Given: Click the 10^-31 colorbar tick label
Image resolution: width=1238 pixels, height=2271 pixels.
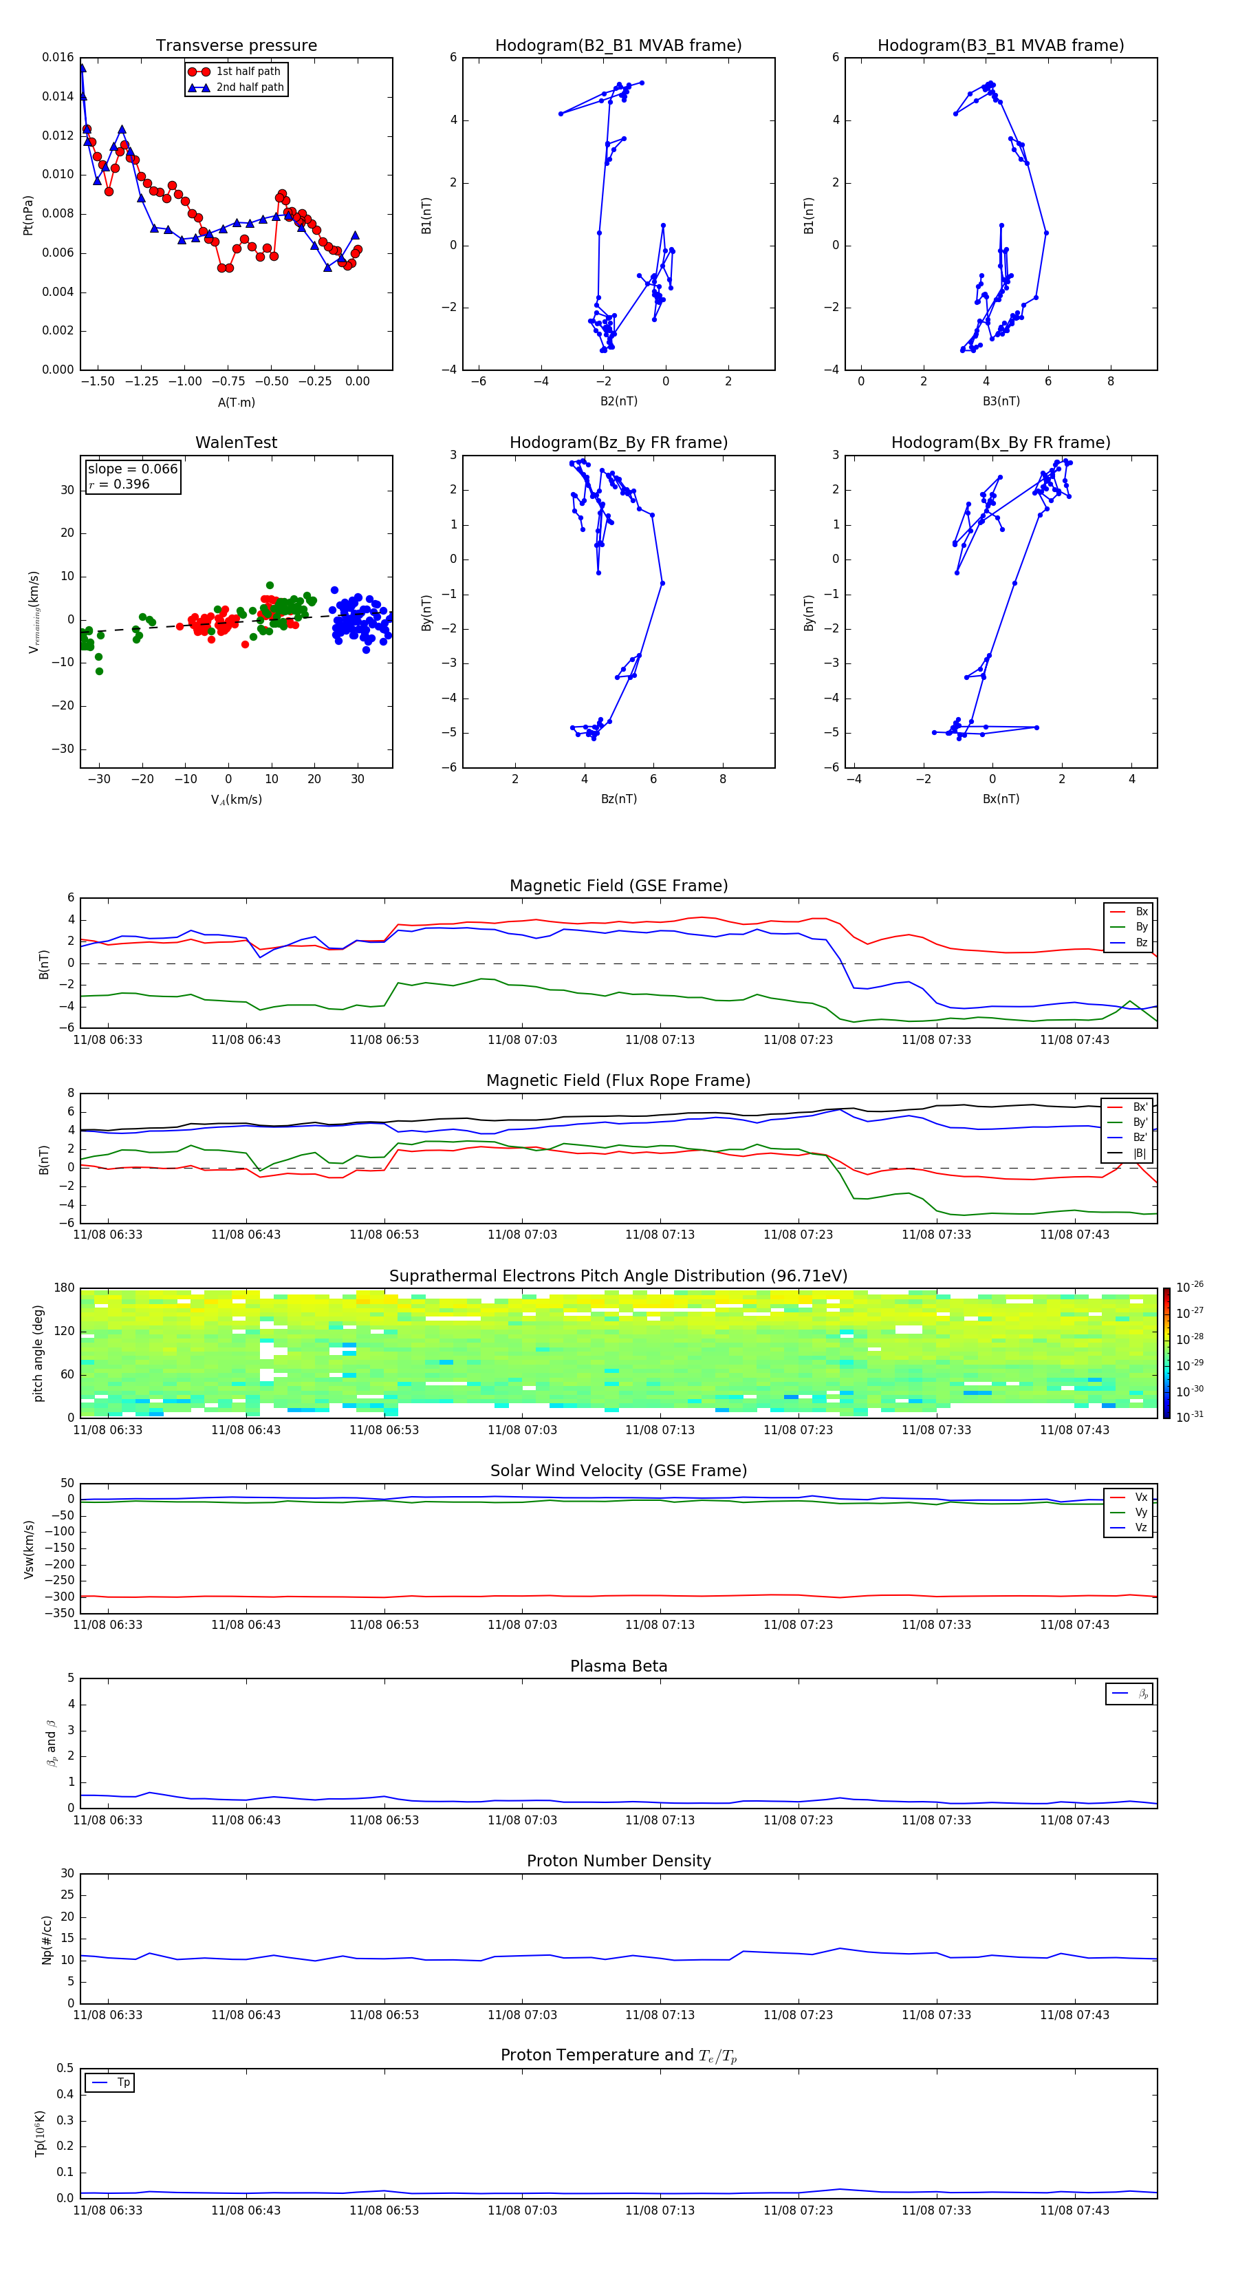Looking at the screenshot, I should click(x=1190, y=1417).
